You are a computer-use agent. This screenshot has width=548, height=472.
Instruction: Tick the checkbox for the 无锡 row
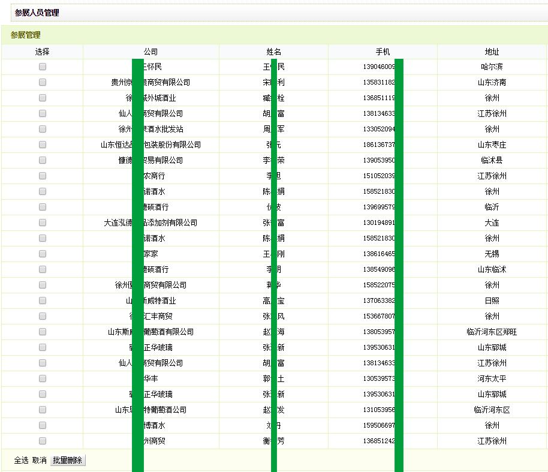pyautogui.click(x=43, y=254)
